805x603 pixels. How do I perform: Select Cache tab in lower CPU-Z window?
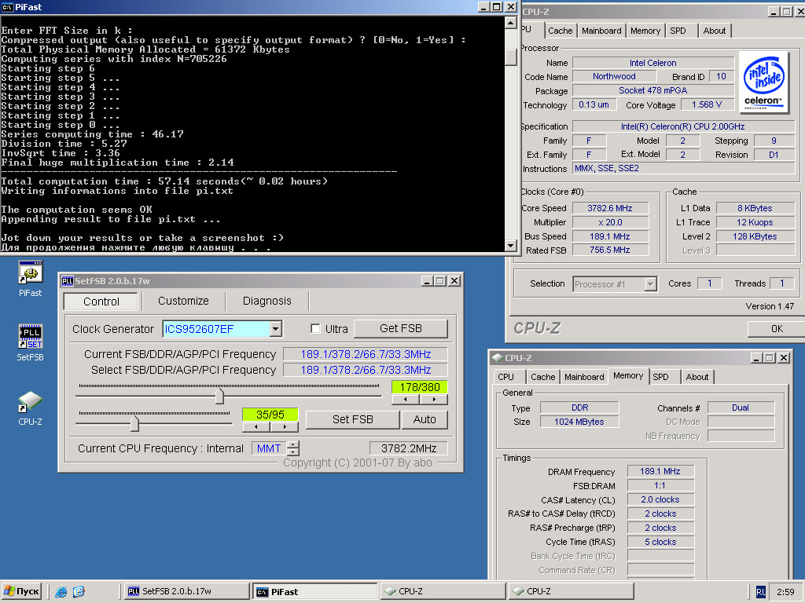(x=542, y=377)
